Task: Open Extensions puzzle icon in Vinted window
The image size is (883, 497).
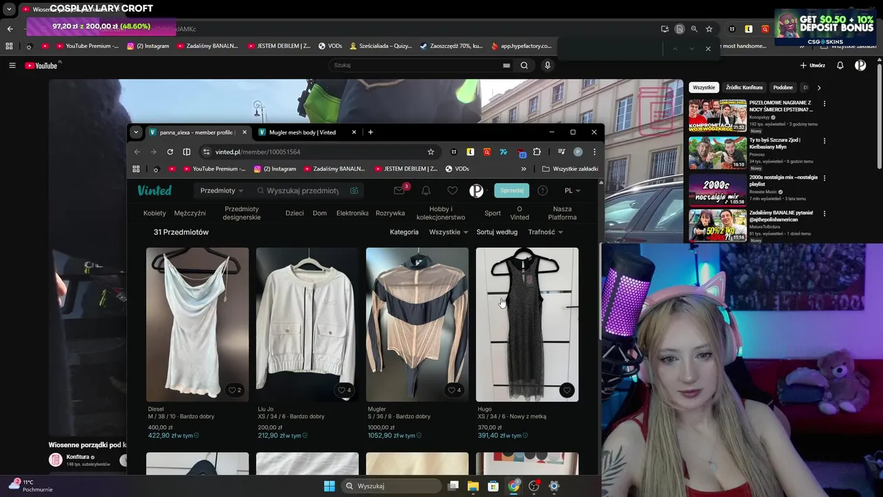Action: click(x=537, y=152)
